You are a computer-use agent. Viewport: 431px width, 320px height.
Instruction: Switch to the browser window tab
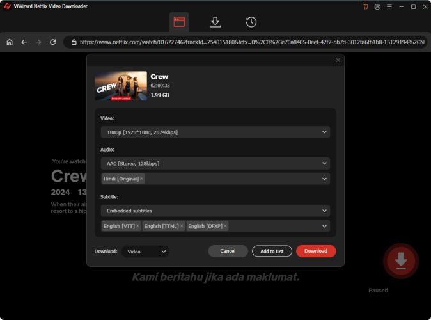click(x=179, y=22)
